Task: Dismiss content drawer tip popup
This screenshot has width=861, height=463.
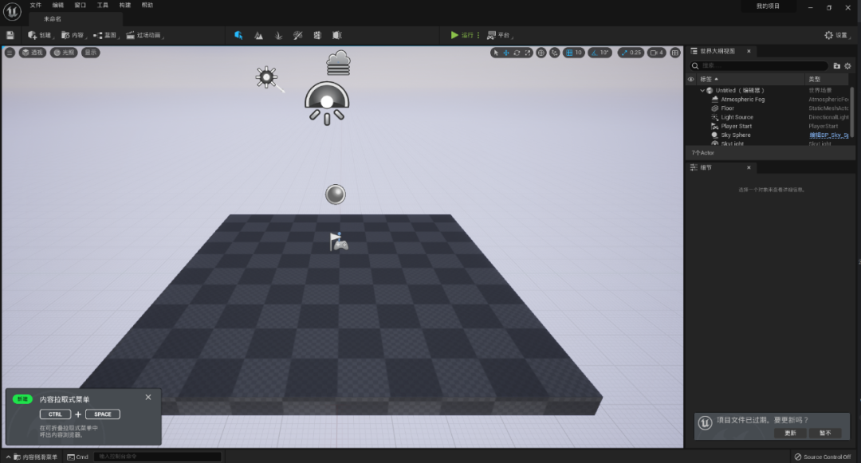Action: tap(148, 397)
